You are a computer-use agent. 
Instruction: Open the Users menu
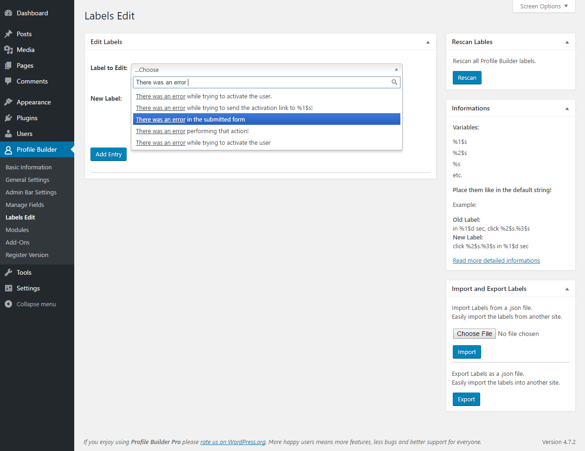pos(37,134)
